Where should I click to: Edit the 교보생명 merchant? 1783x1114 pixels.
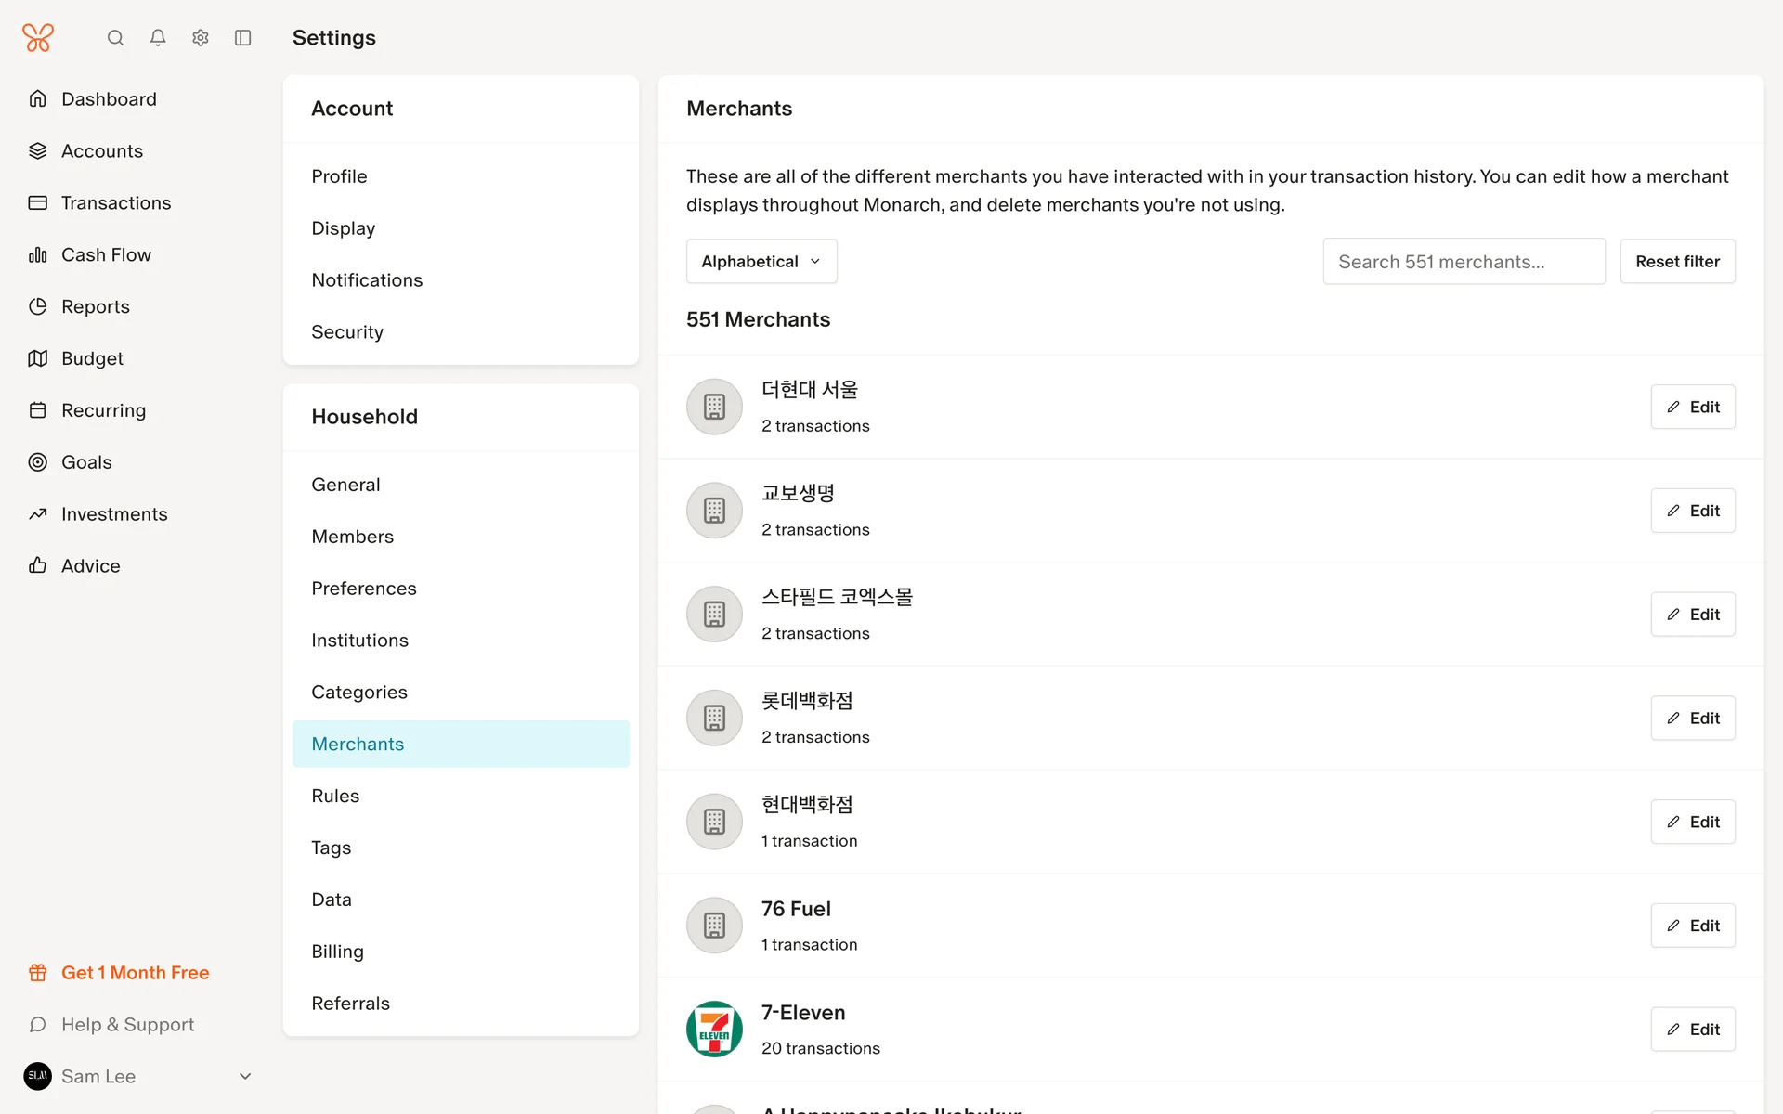[x=1692, y=511]
